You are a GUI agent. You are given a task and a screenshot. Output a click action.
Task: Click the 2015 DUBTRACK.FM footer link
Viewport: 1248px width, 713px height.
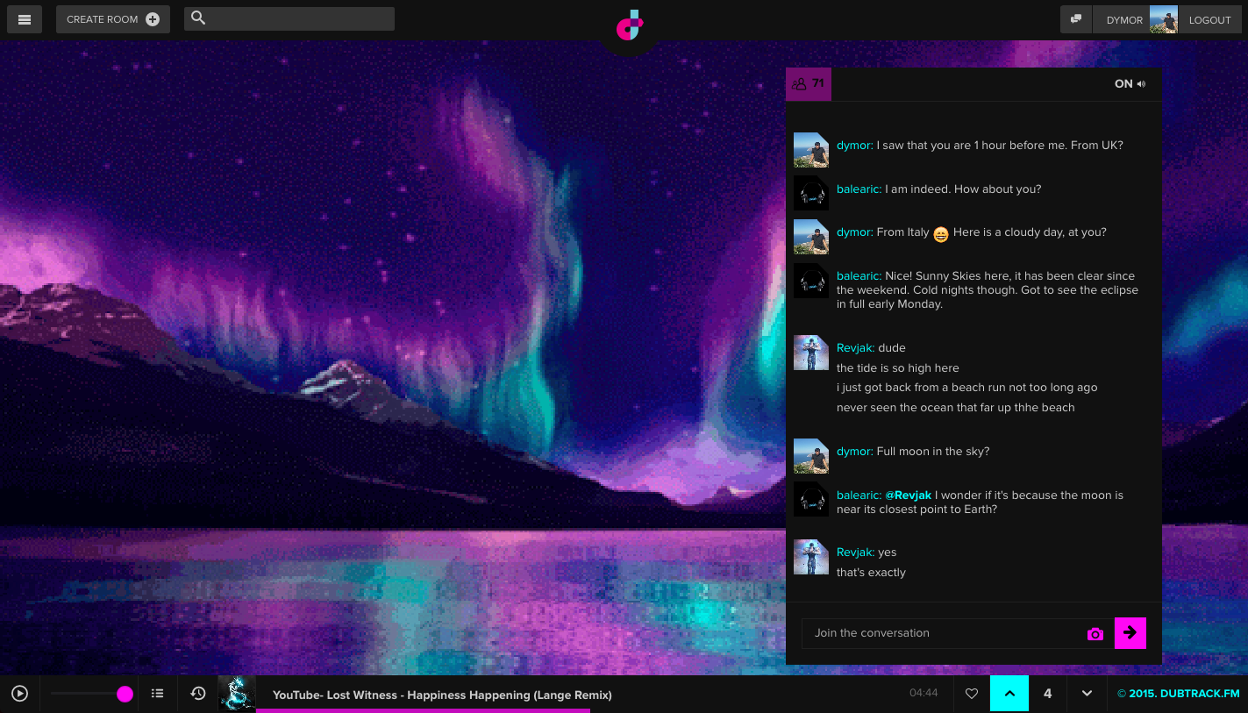(1179, 694)
